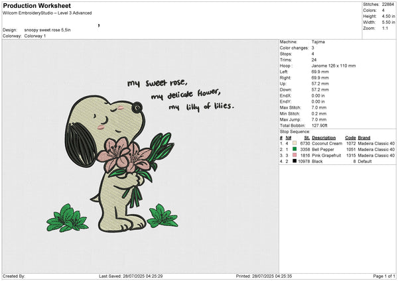Click the Machine value 'Tajima'
The width and height of the screenshot is (398, 281).
point(318,42)
